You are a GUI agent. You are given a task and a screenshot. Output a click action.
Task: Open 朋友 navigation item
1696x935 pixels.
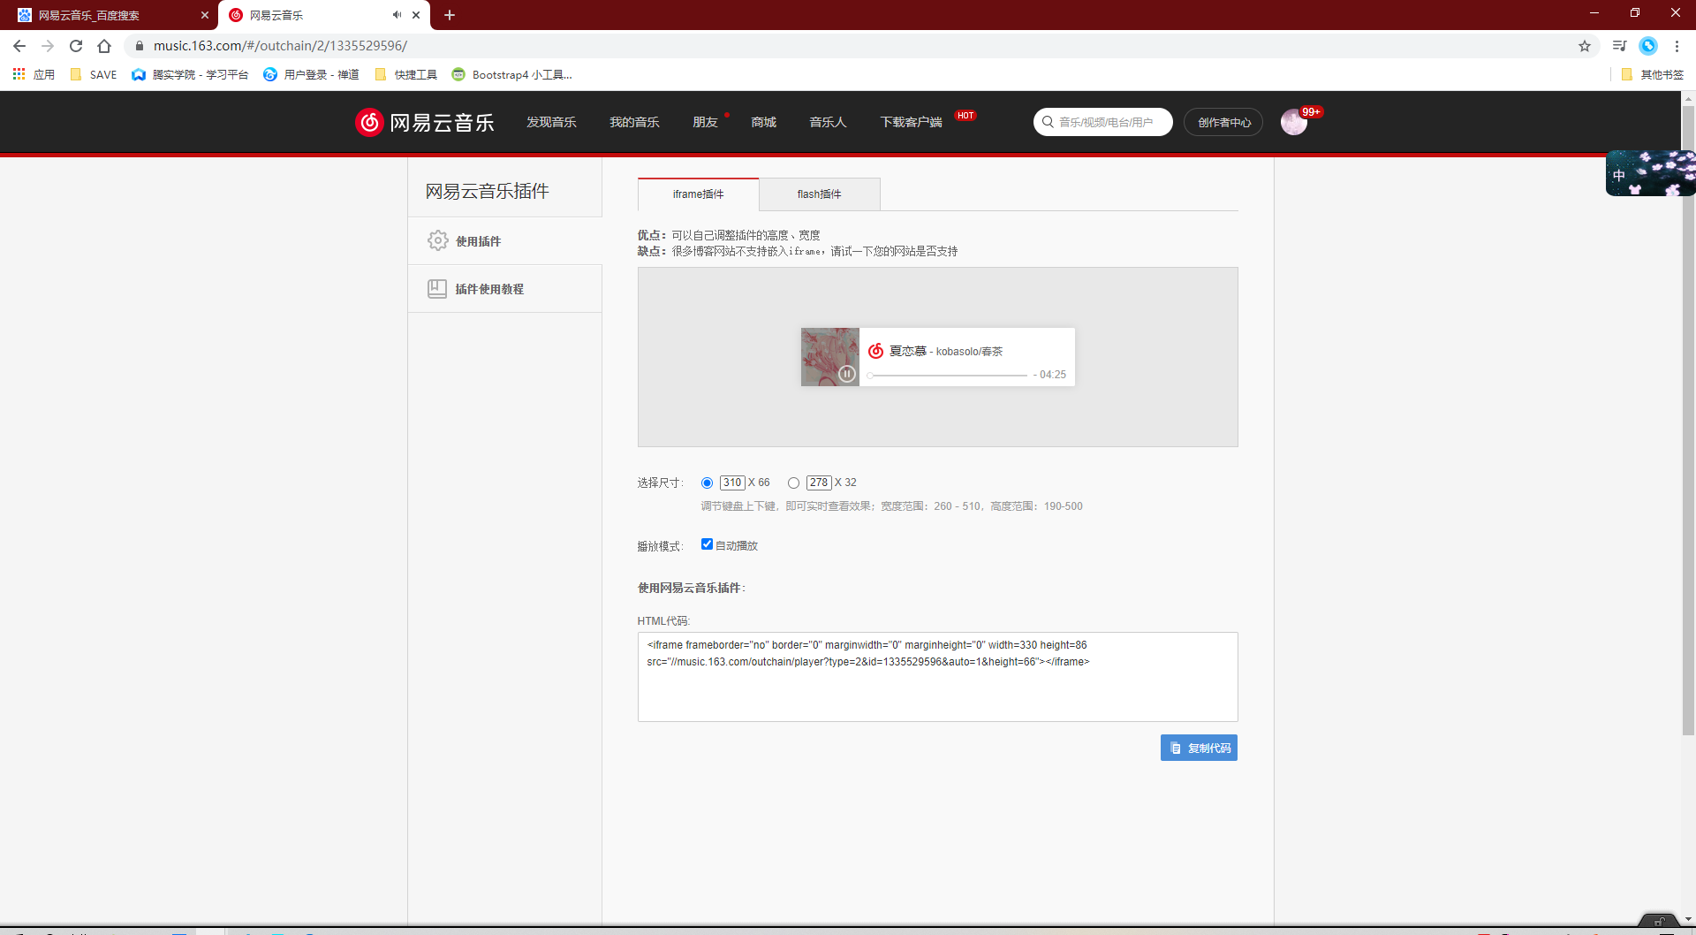point(705,122)
